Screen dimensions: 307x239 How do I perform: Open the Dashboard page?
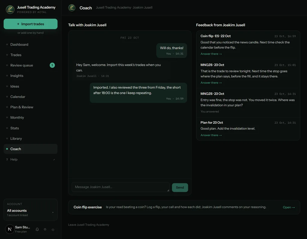(31, 45)
